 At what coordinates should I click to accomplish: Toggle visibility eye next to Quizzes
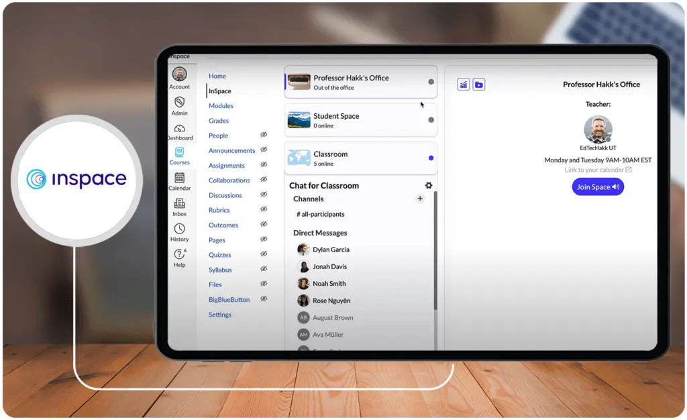point(264,254)
